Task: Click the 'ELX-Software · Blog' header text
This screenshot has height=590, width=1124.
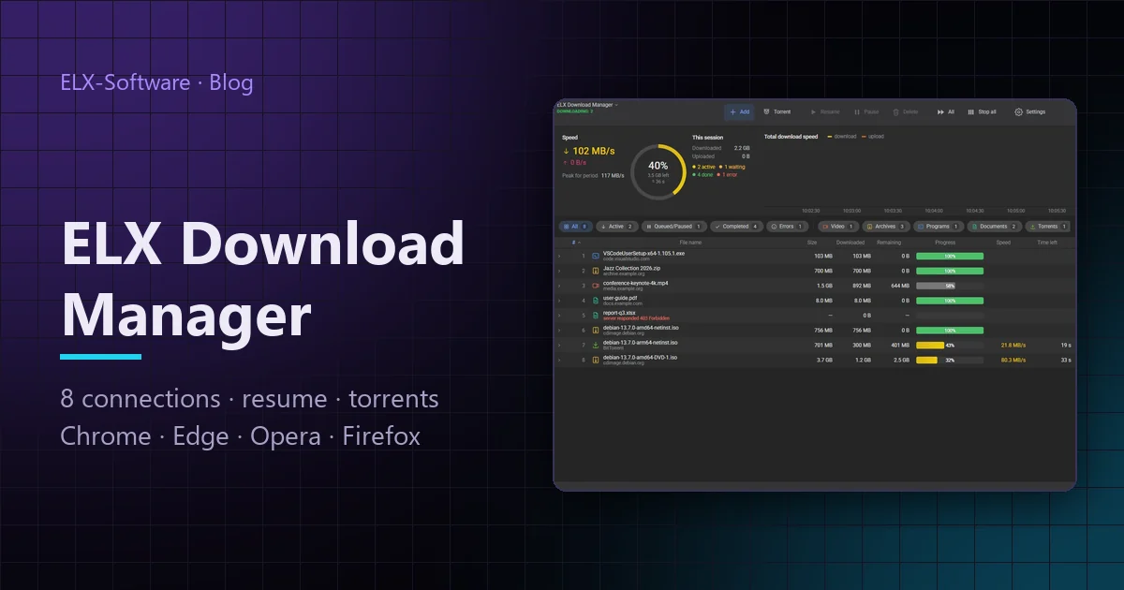Action: [156, 82]
